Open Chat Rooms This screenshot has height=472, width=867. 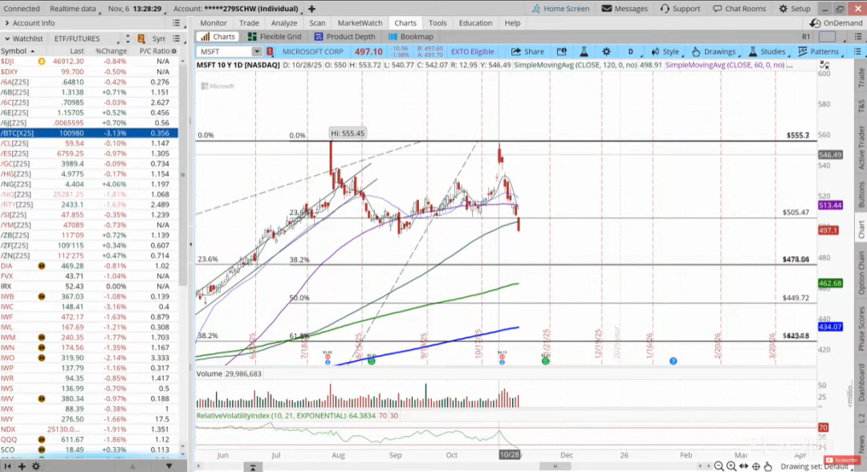739,8
